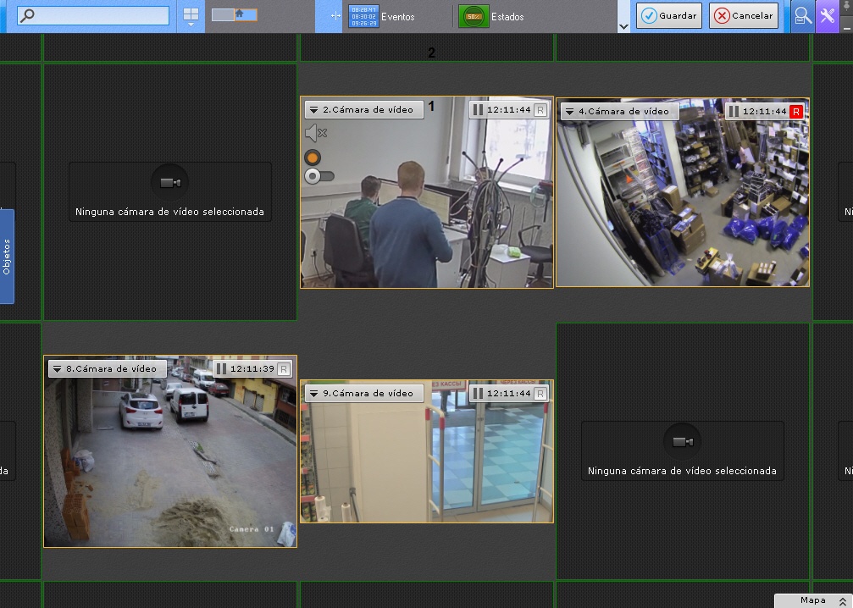Click the 4.Cámara de vídeo label
Image resolution: width=853 pixels, height=608 pixels.
pyautogui.click(x=624, y=112)
